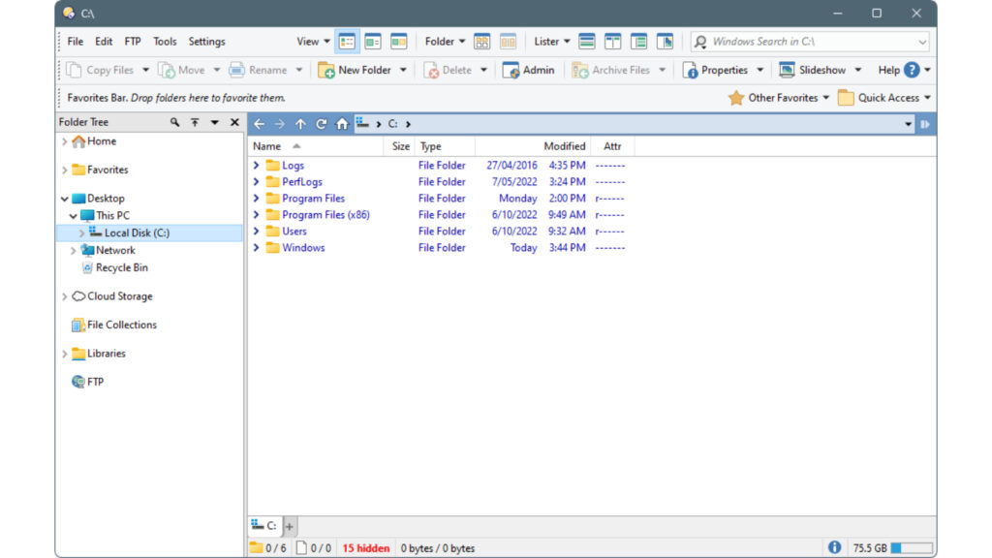Open the Settings menu
Viewport: 992px width, 558px height.
(207, 42)
